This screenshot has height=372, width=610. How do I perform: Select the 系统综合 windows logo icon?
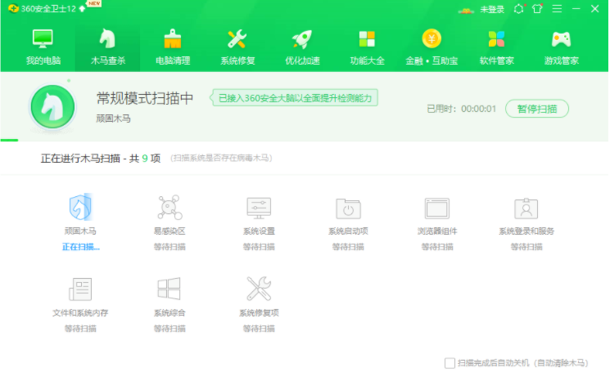169,288
